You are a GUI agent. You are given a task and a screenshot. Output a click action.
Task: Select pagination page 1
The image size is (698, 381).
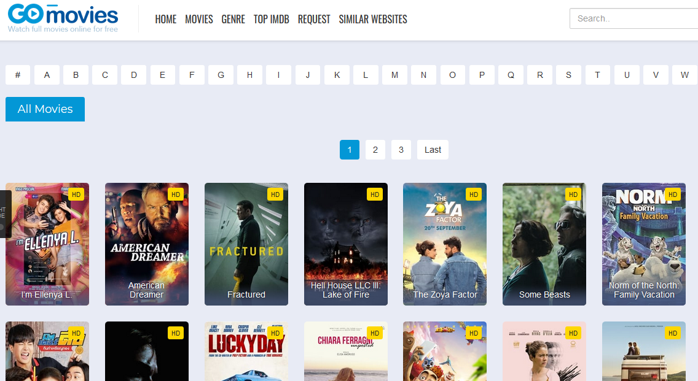pos(350,150)
